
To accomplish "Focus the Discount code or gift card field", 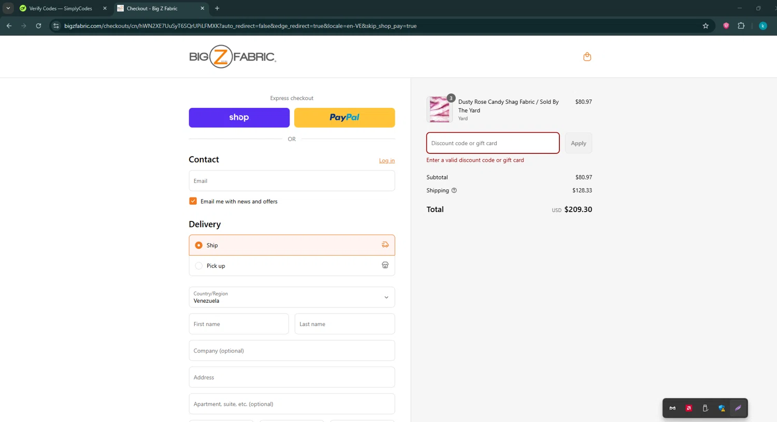I will click(493, 143).
